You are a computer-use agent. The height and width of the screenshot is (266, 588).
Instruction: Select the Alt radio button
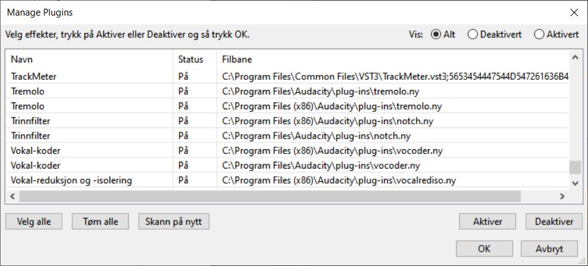pos(436,35)
